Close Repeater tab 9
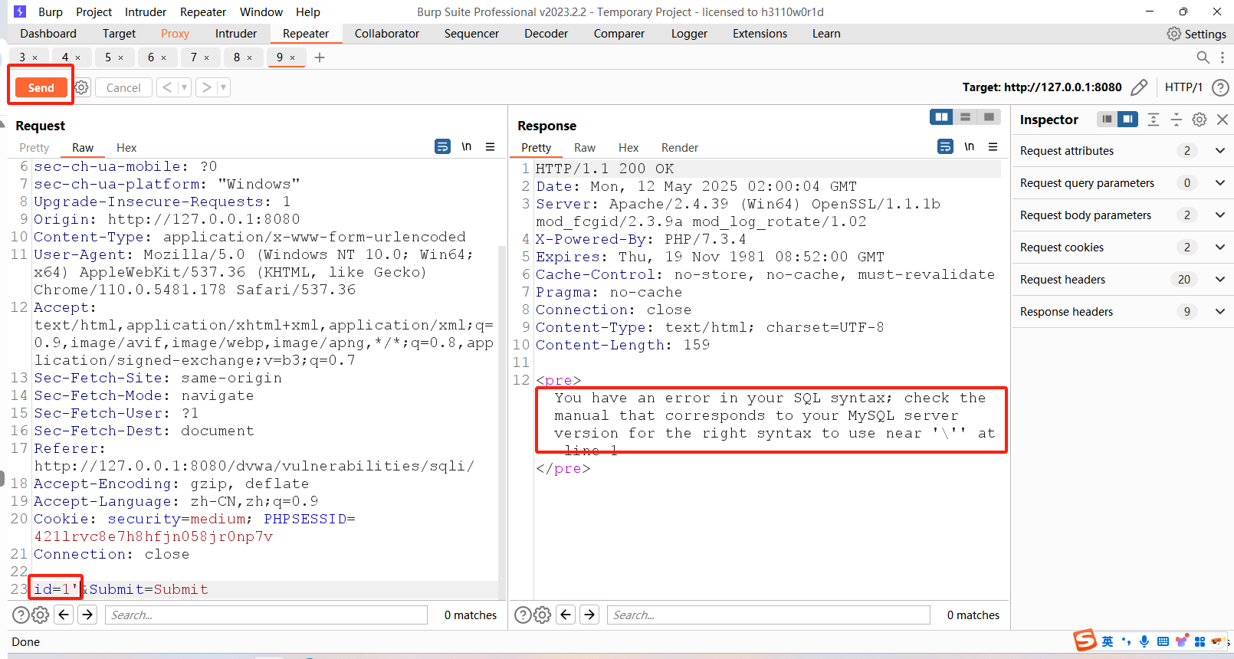The height and width of the screenshot is (659, 1234). coord(293,57)
